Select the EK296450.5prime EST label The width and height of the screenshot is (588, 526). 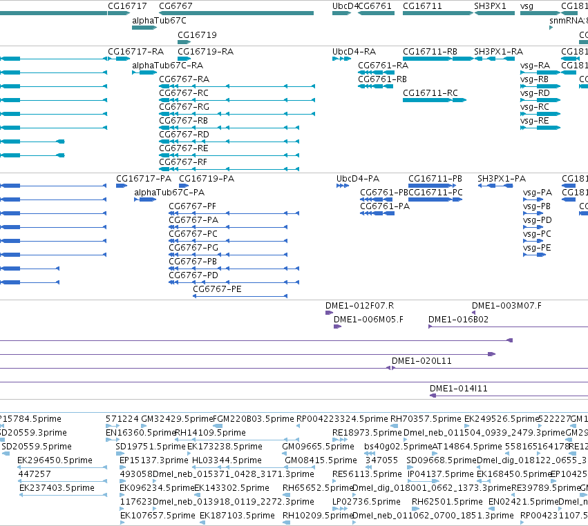click(x=55, y=460)
